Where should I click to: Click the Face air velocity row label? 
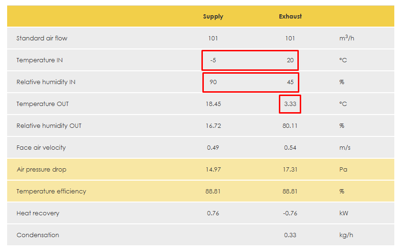[41, 148]
